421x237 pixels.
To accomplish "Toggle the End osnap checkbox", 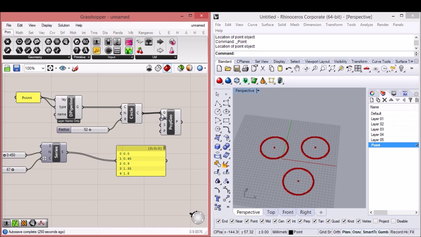I will [218, 221].
